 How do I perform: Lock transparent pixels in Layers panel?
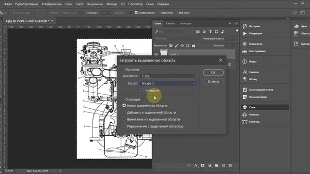171,45
